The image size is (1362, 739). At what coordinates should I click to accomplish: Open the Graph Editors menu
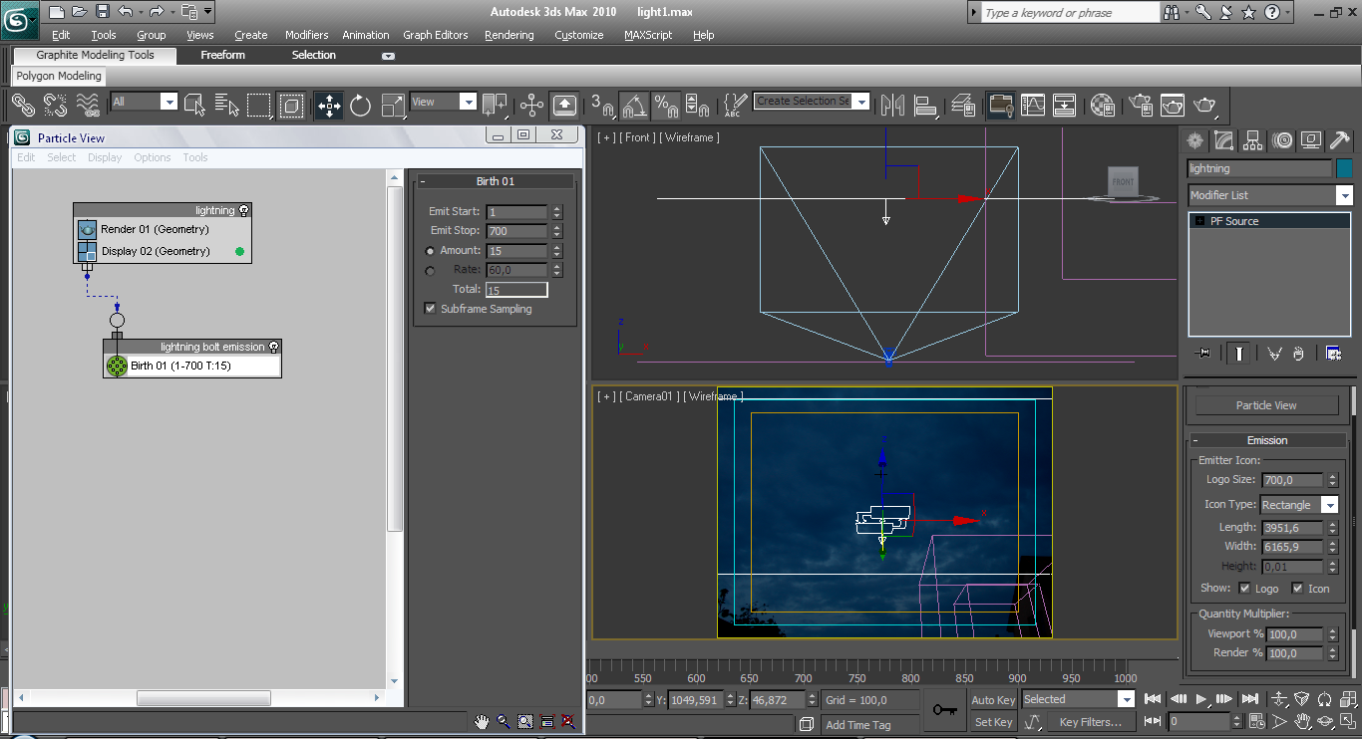tap(435, 35)
